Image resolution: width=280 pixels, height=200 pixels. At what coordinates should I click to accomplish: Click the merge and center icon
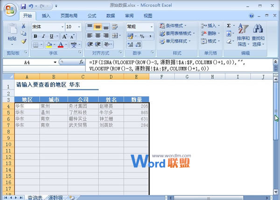point(115,35)
